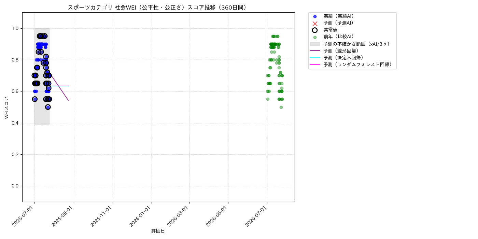Viewport: 478px width, 239px height.
Task: Click the 2026-07-01 x-axis tick label
Action: click(256, 216)
